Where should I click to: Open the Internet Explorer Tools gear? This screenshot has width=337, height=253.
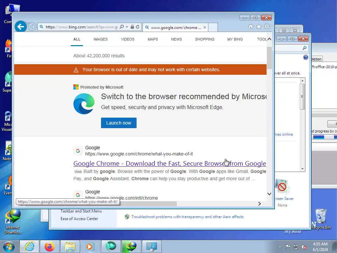pos(267,26)
